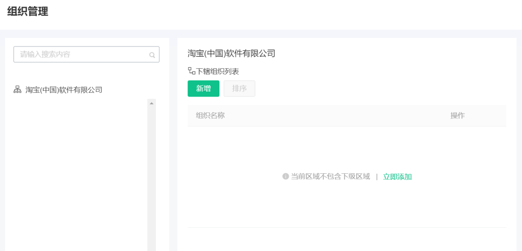Click the hierarchy icon next to 下辖组织列表
522x251 pixels.
pyautogui.click(x=191, y=71)
